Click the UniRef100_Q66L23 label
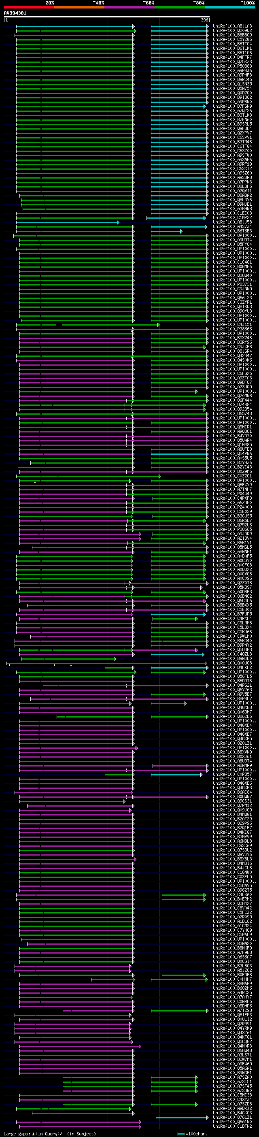259x1137 pixels. coord(233,298)
